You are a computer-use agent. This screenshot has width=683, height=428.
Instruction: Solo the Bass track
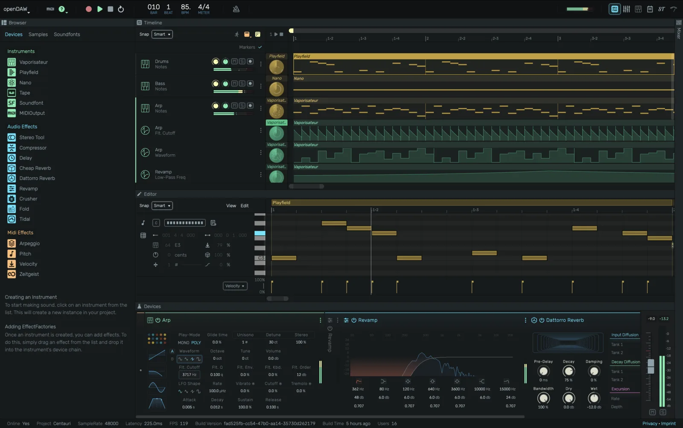pyautogui.click(x=242, y=84)
